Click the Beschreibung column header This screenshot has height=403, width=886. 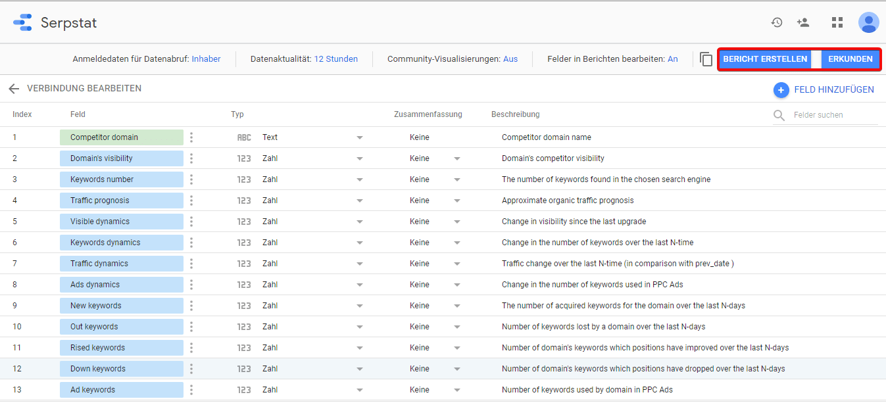[516, 114]
